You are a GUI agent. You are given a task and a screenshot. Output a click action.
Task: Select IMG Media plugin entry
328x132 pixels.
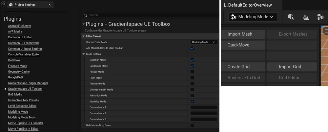[15, 94]
